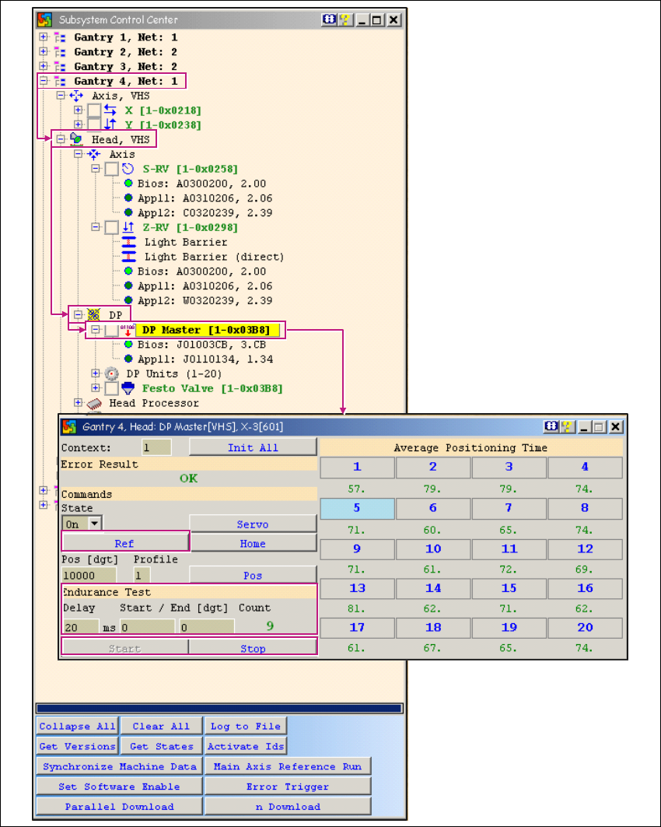The image size is (661, 827).
Task: Click the X axis arrows icon
Action: [110, 110]
